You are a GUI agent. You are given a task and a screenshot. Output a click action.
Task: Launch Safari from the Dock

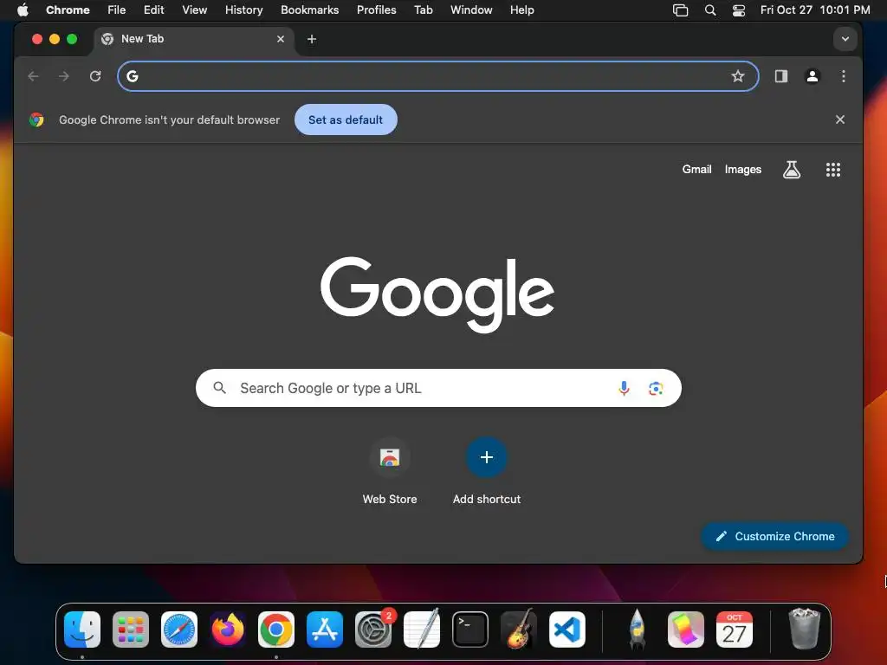pyautogui.click(x=179, y=629)
